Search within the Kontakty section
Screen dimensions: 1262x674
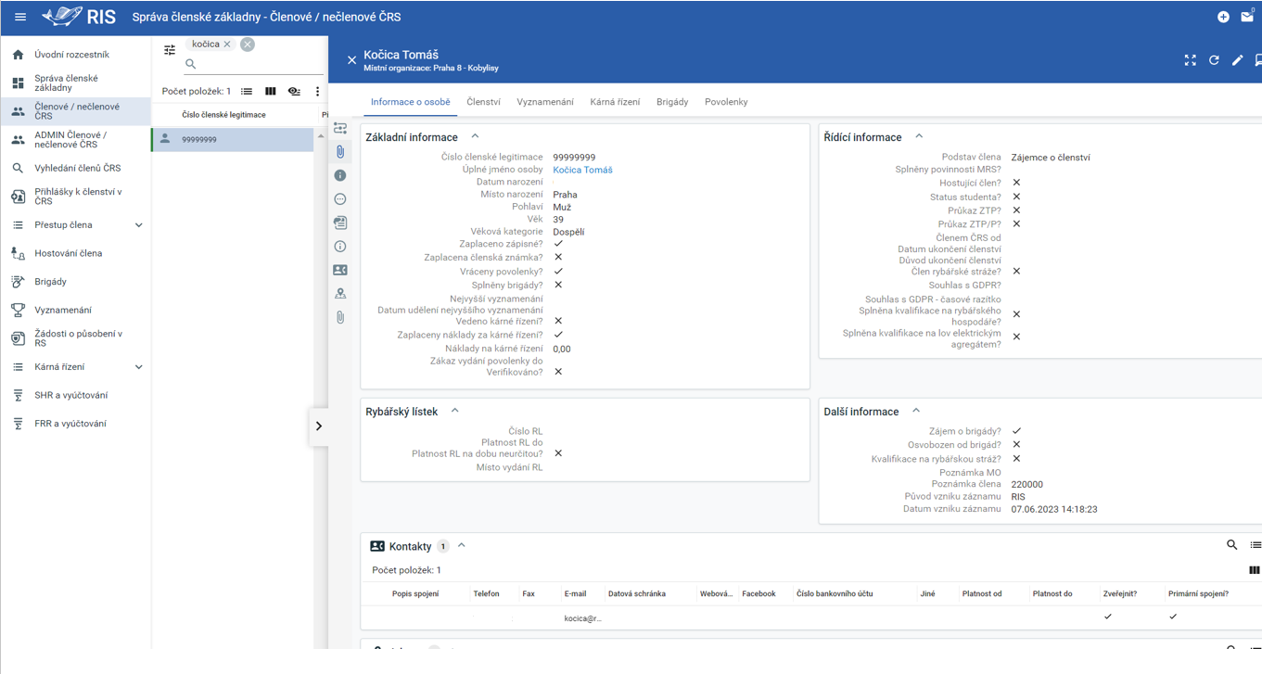click(1231, 545)
